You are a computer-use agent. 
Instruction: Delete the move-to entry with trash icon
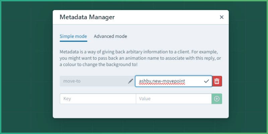tap(217, 81)
